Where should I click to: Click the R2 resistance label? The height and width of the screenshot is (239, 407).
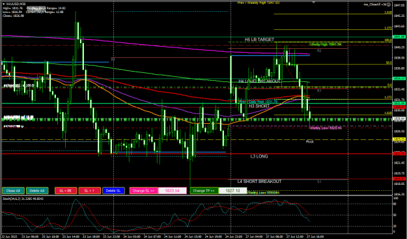pos(319,51)
